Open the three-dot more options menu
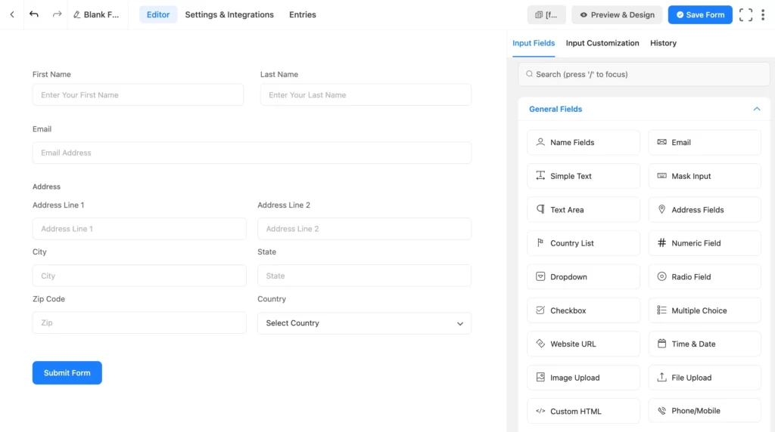 (x=763, y=15)
